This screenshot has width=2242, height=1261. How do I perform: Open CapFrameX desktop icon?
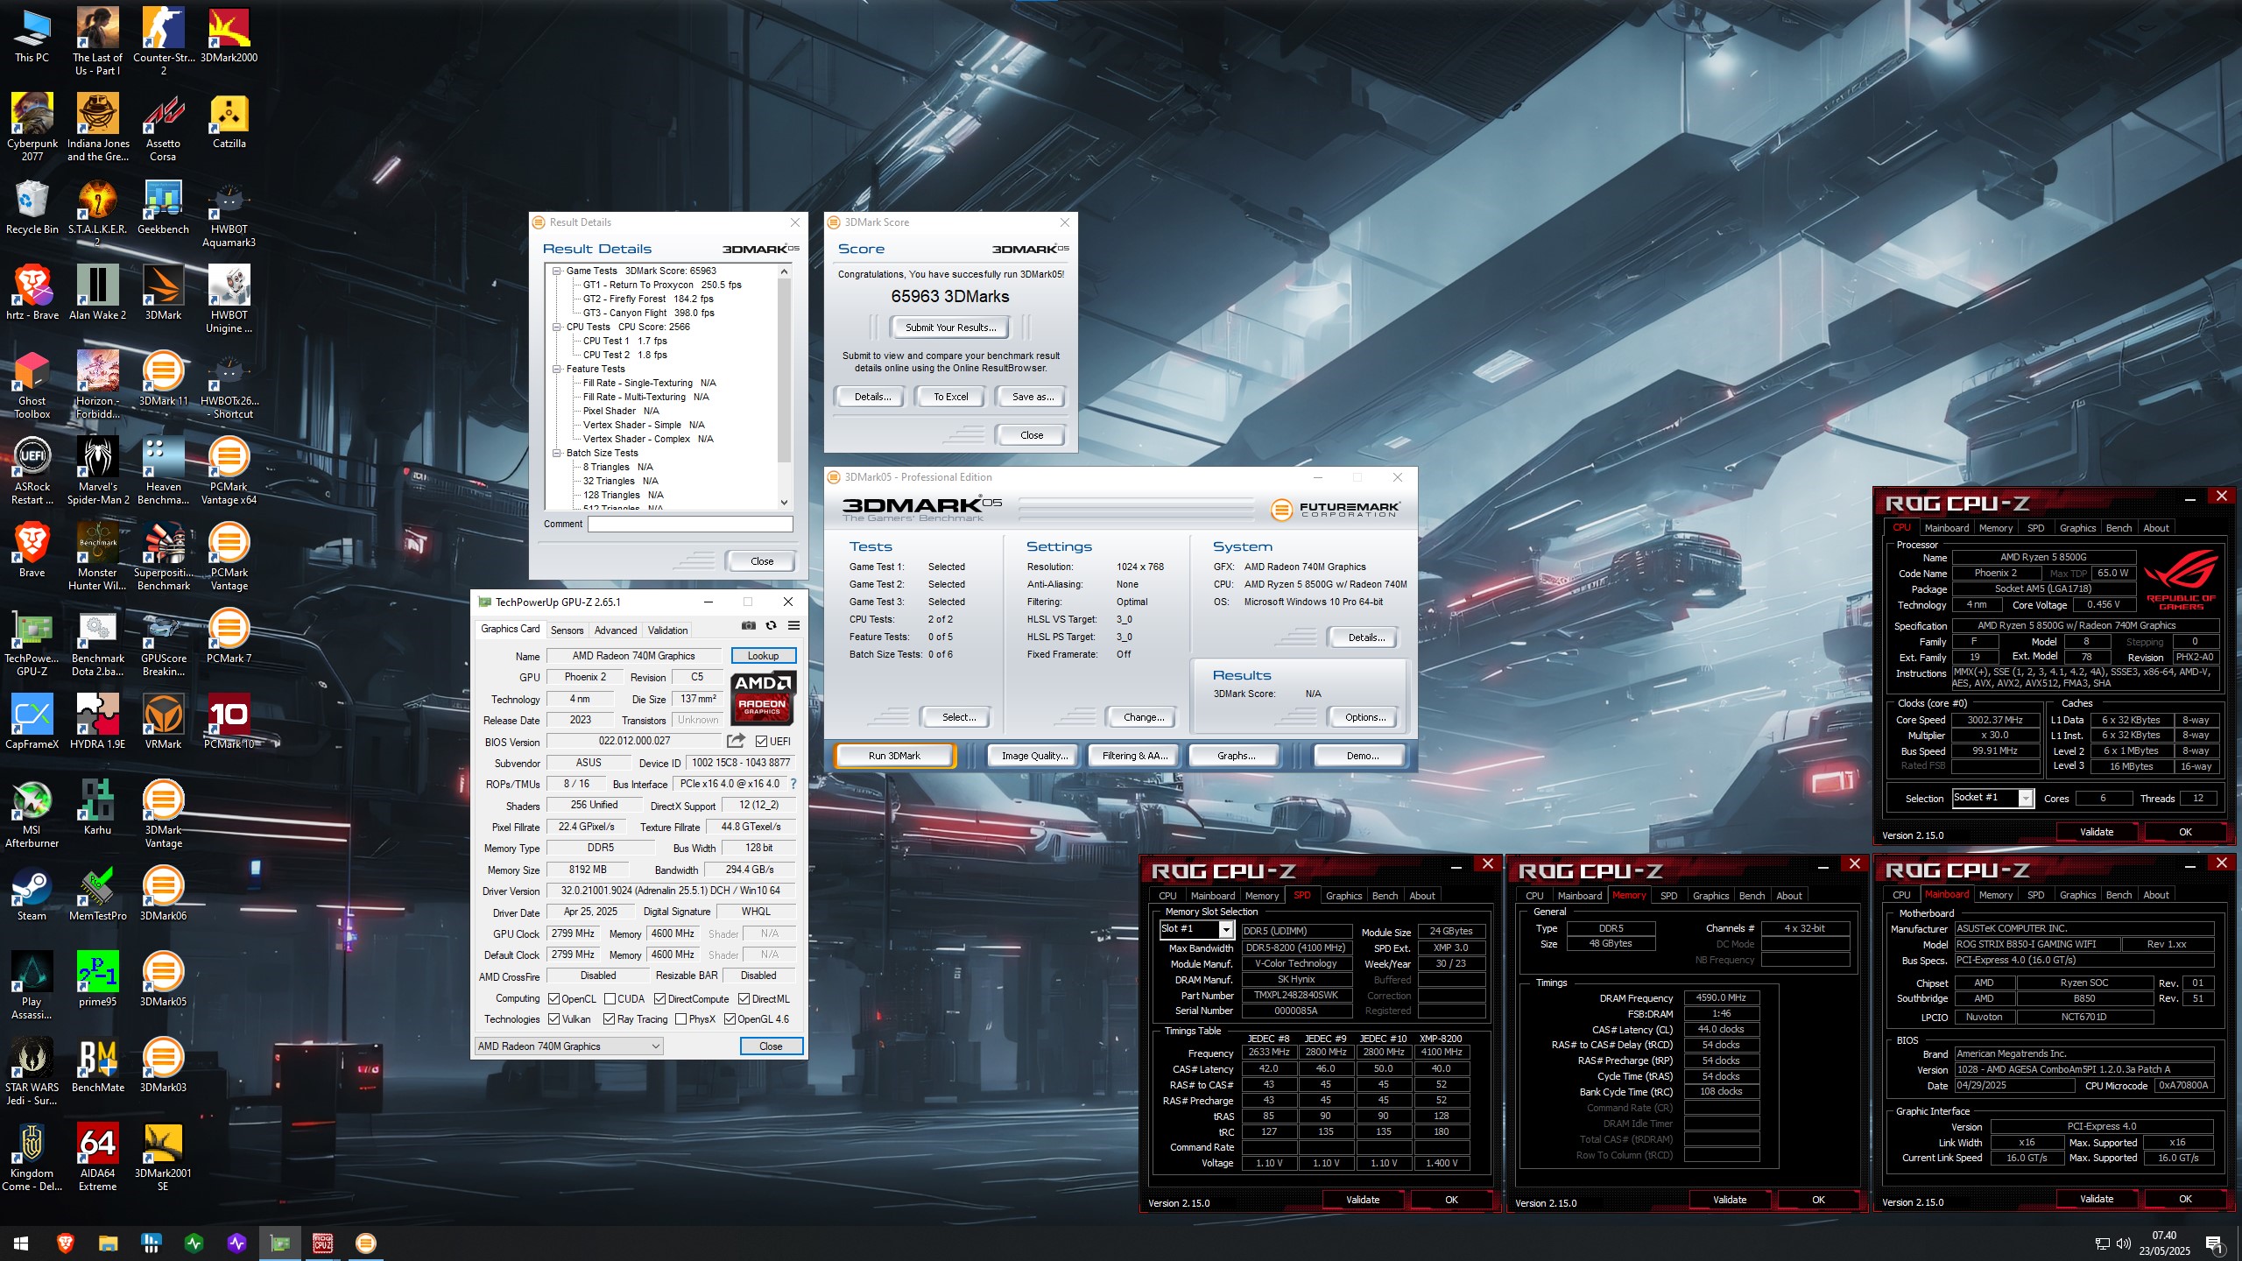click(32, 722)
